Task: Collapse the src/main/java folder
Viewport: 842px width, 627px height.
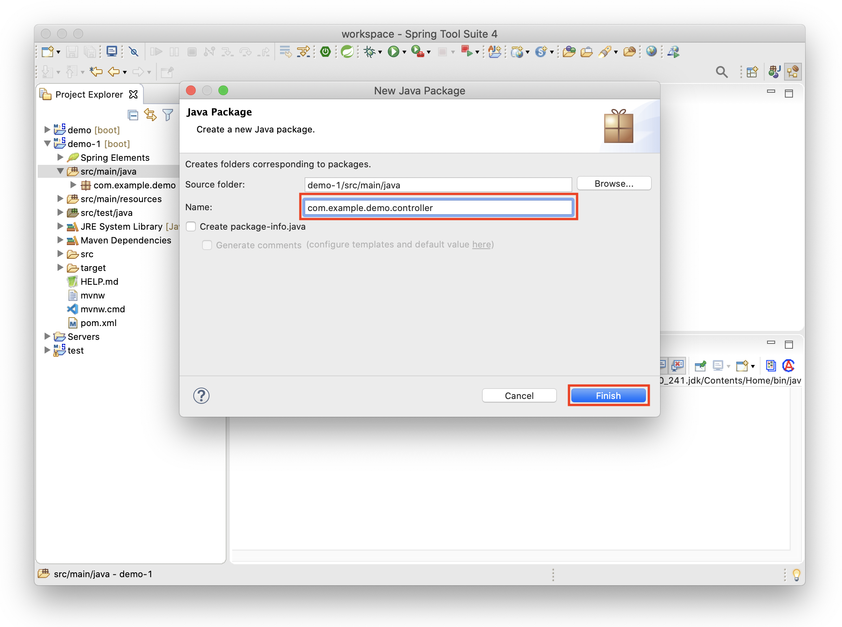Action: click(60, 171)
